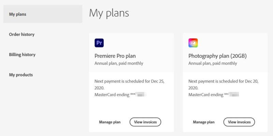Open the My plans sidebar item
The image size is (273, 136).
point(43,14)
